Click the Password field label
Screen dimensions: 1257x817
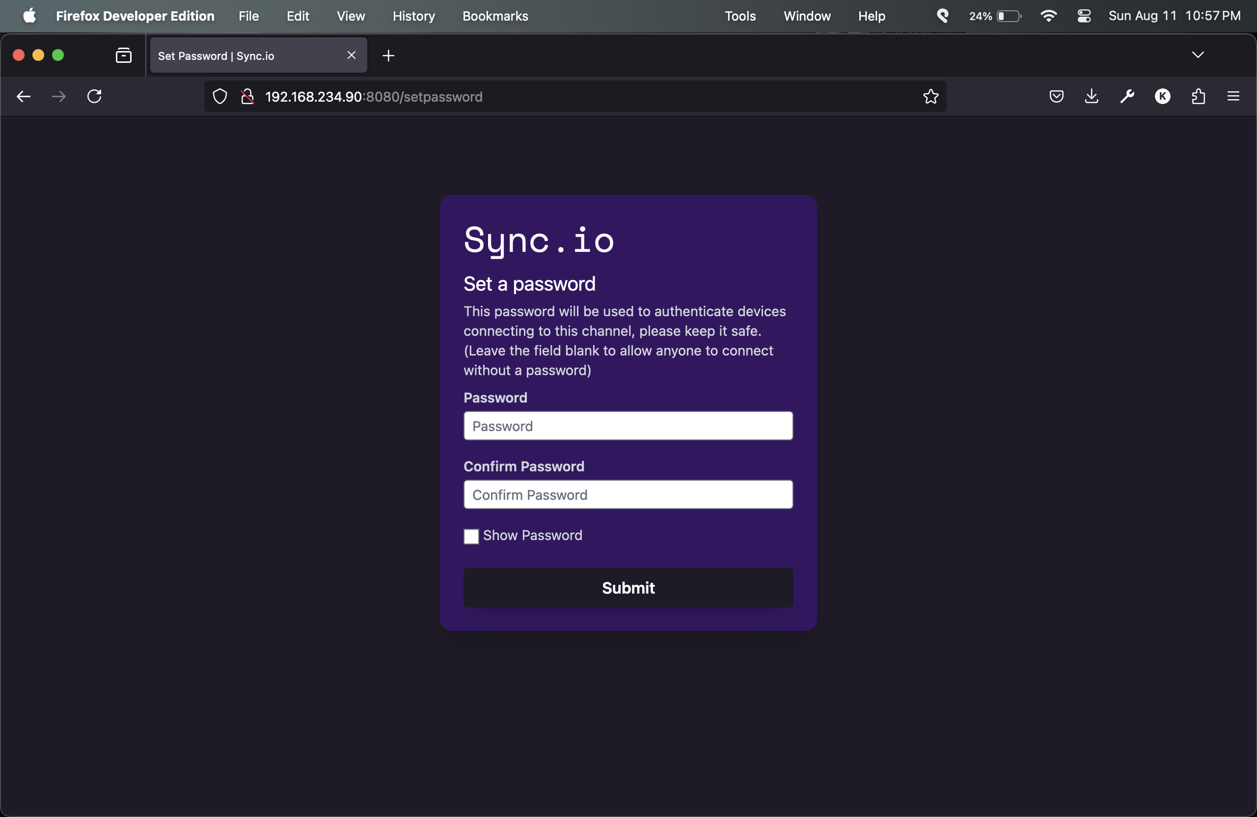495,398
